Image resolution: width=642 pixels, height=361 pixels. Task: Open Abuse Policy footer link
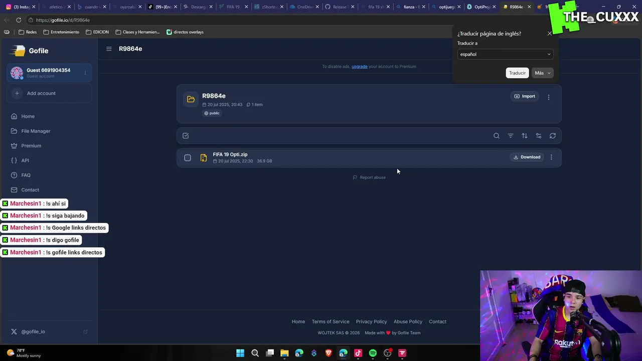(408, 321)
